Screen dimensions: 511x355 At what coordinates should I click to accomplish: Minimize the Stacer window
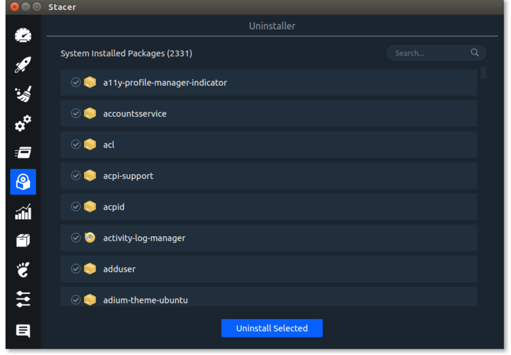pyautogui.click(x=26, y=7)
